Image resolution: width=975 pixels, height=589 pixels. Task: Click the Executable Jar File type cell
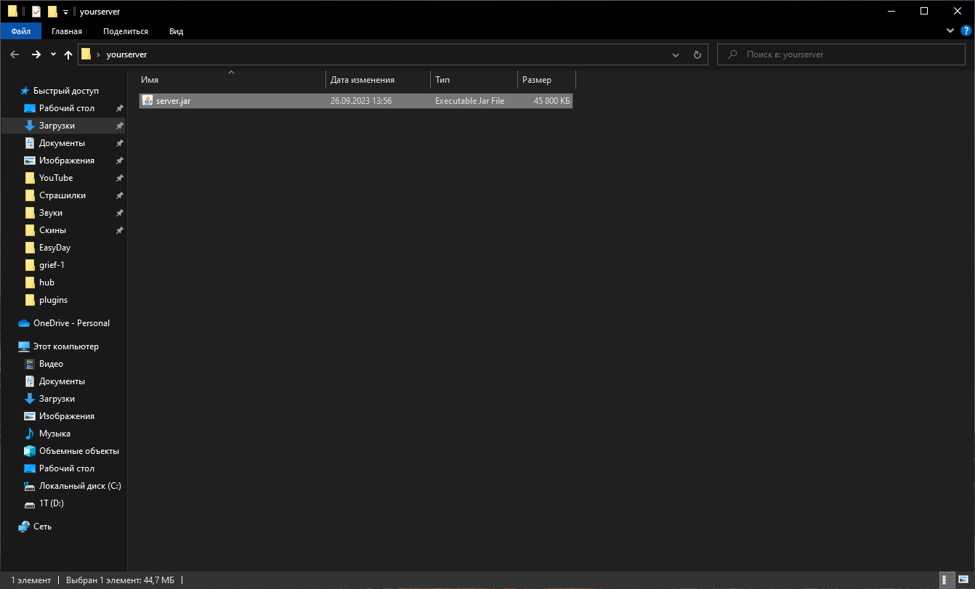point(469,101)
